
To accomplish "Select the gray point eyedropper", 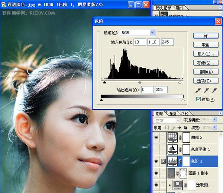I will click(206, 91).
